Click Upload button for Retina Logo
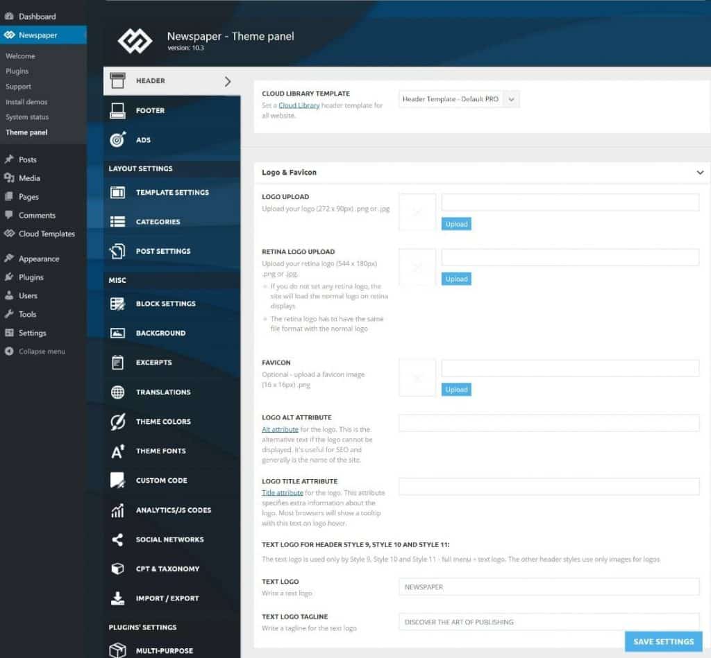The width and height of the screenshot is (711, 658). 456,279
